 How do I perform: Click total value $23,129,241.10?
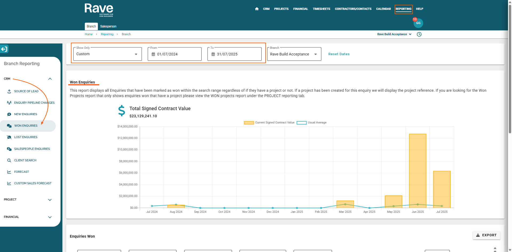143,116
